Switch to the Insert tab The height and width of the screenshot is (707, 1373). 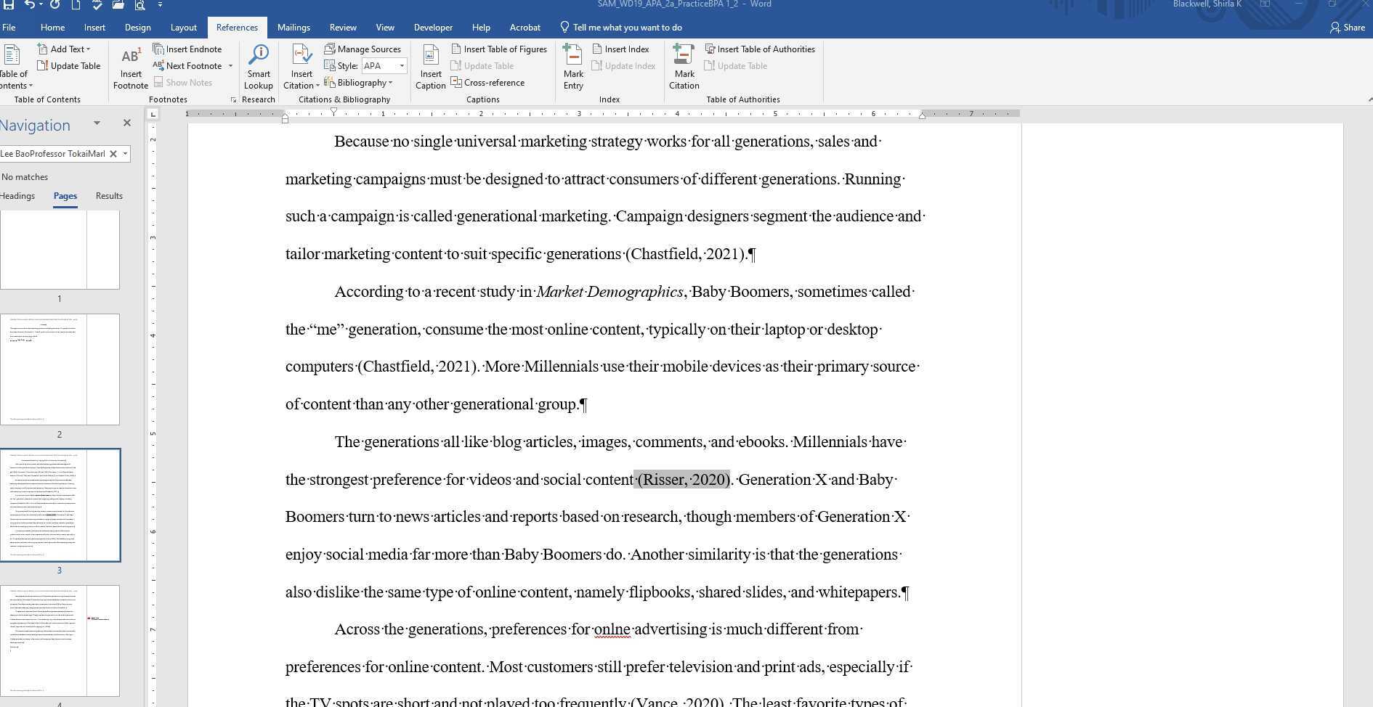pos(94,28)
